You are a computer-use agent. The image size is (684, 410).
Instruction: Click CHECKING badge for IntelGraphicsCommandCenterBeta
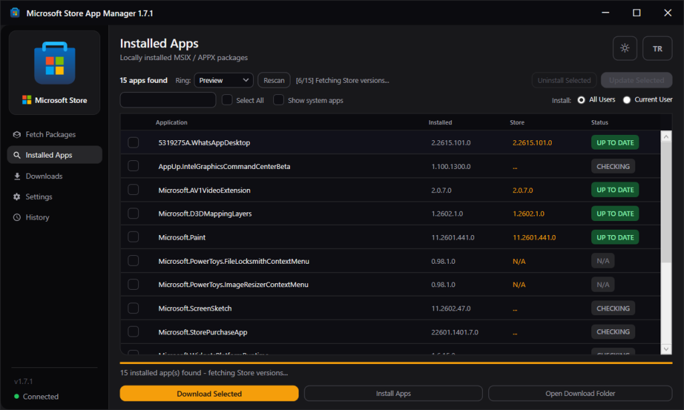tap(613, 166)
